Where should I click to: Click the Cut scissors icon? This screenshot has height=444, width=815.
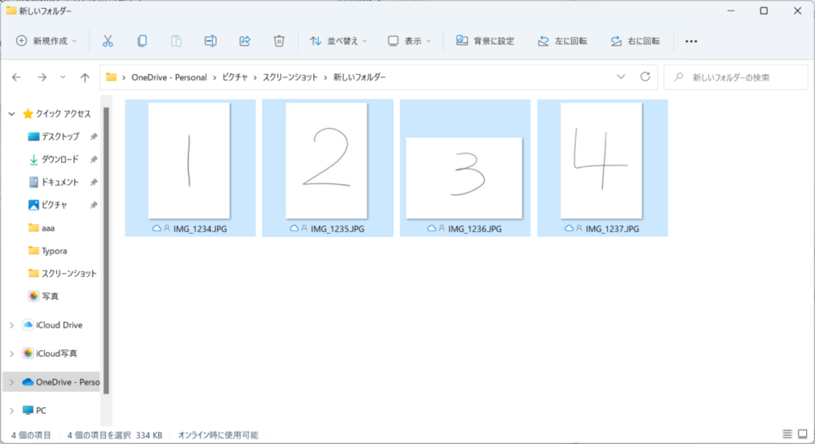coord(108,41)
